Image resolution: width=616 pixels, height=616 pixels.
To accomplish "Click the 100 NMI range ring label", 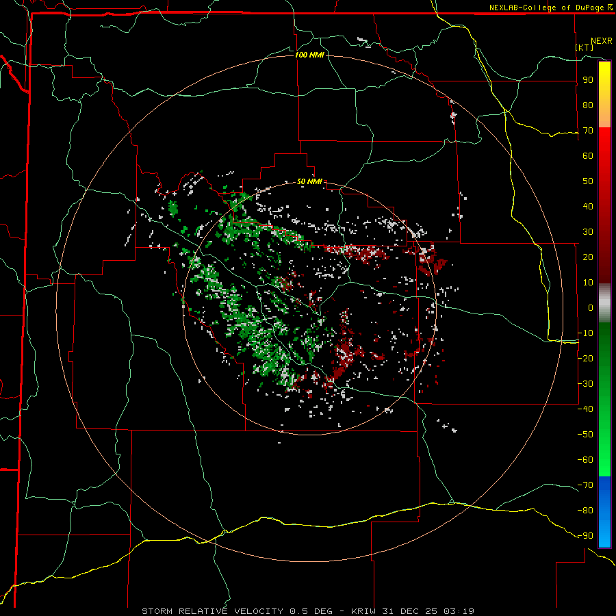I will tap(309, 55).
